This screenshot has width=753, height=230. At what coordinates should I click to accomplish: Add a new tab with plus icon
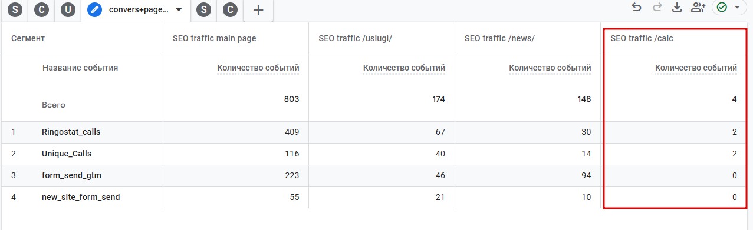258,9
